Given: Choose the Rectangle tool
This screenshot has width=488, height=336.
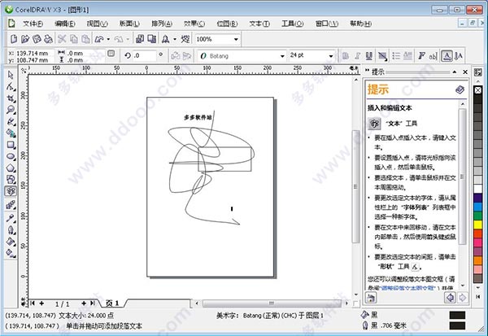Looking at the screenshot, I should 11,145.
